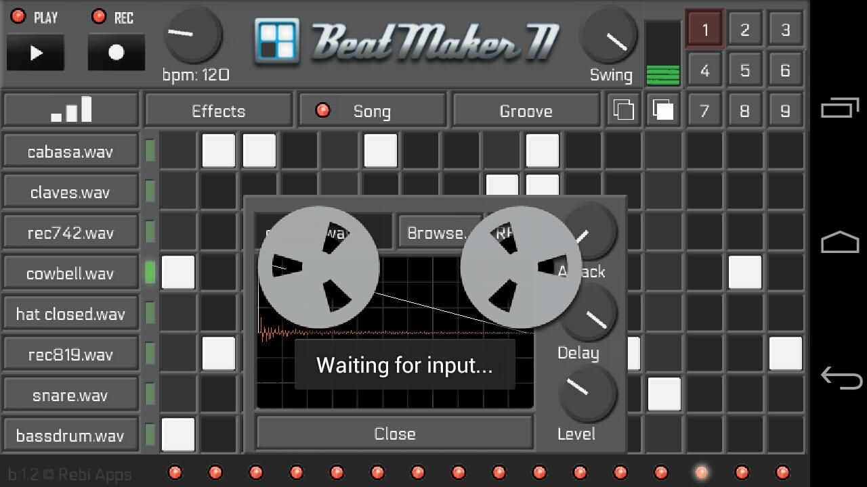This screenshot has height=487, width=867.
Task: Close the sample editor dialog
Action: [395, 434]
